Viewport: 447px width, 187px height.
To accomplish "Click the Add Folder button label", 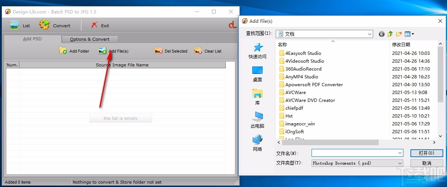I will [x=79, y=51].
